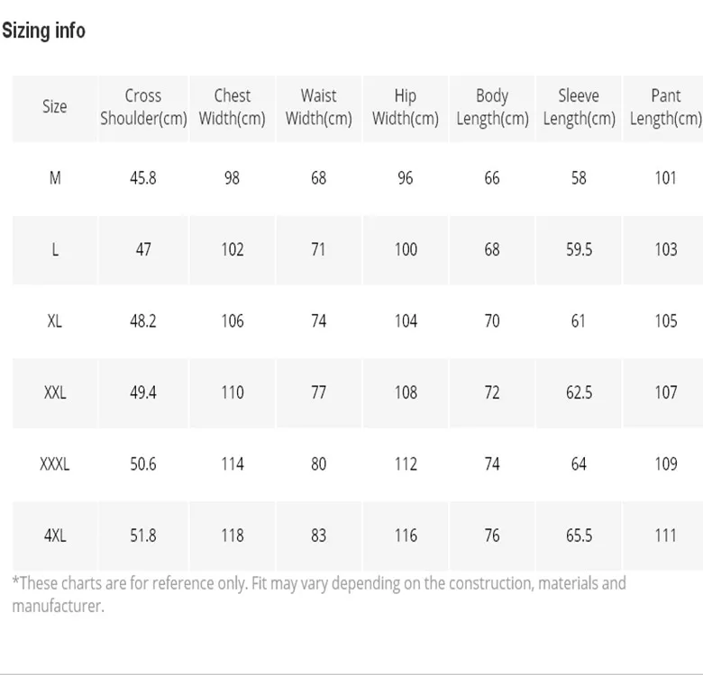Select the 4XL pant length 111 cell
703x675 pixels.
pyautogui.click(x=665, y=535)
